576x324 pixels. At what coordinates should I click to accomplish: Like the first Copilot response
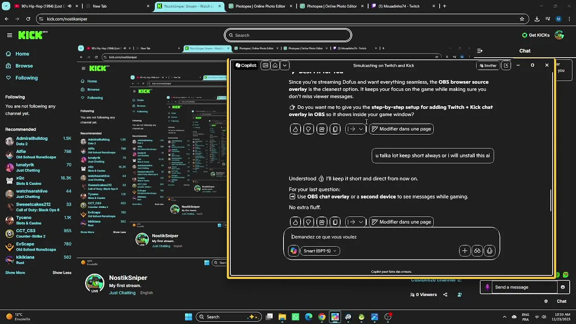295,129
